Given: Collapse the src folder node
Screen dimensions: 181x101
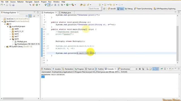Looking at the screenshot, I should pos(5,24).
